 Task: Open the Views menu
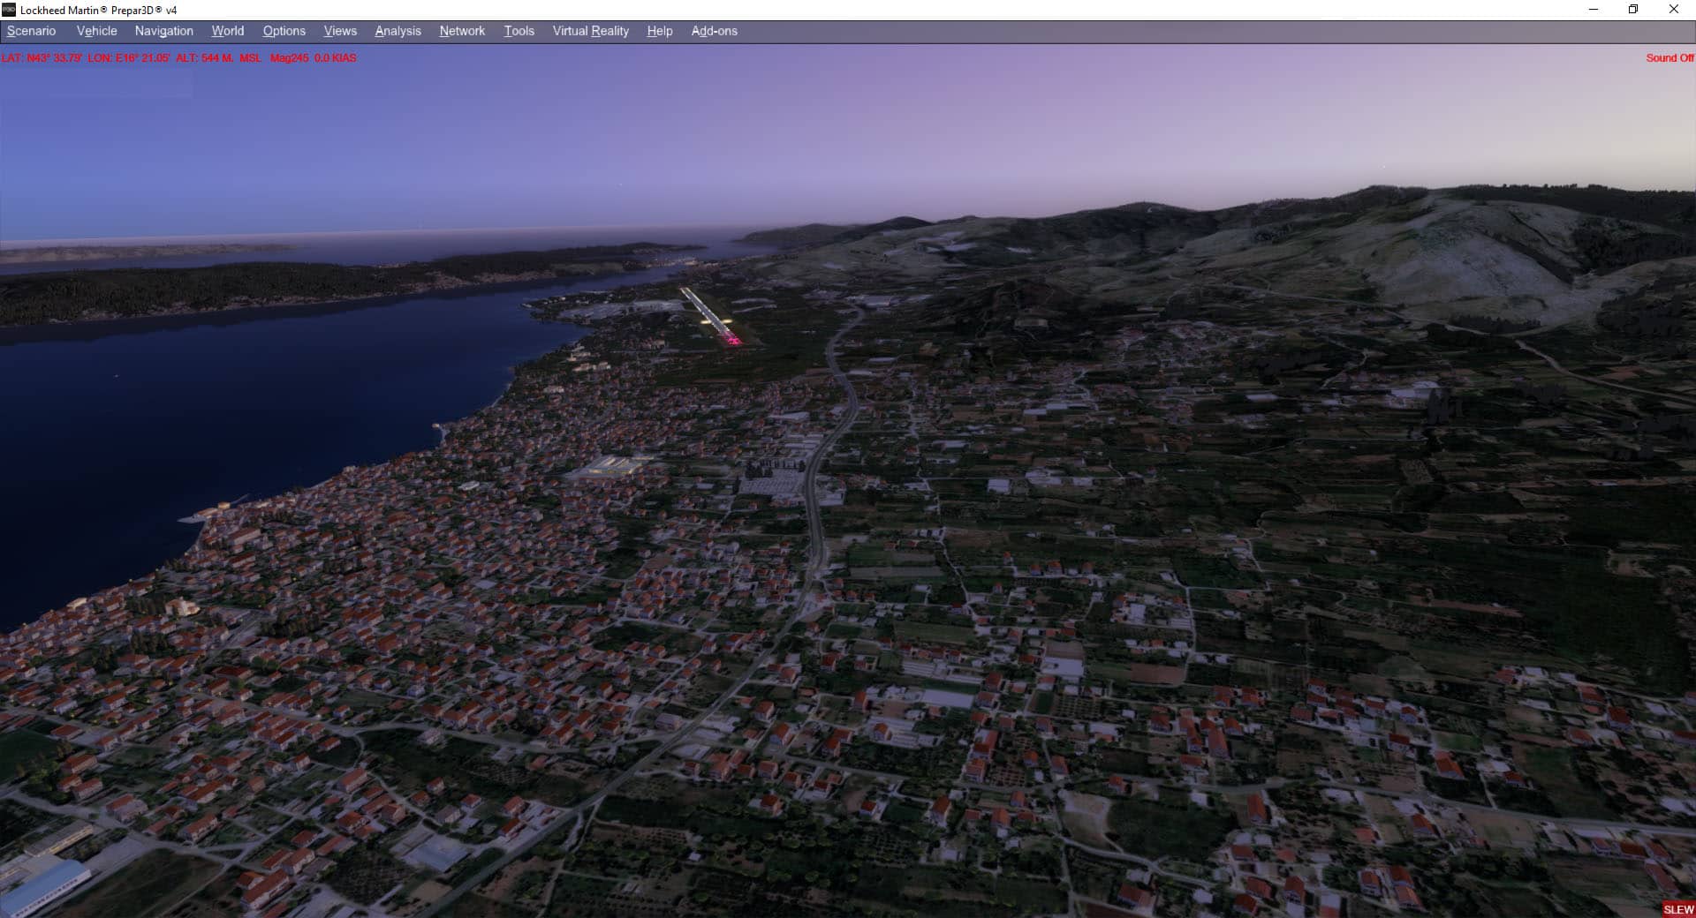pyautogui.click(x=340, y=31)
